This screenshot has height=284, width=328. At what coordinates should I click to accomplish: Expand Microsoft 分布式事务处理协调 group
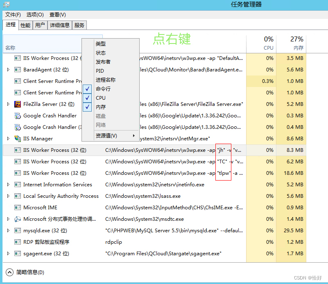coord(8,219)
